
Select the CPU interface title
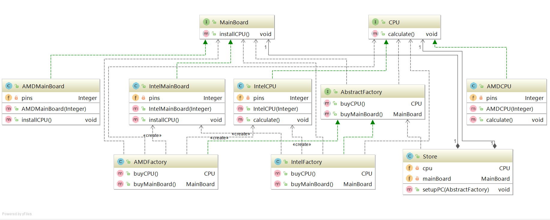pos(394,22)
